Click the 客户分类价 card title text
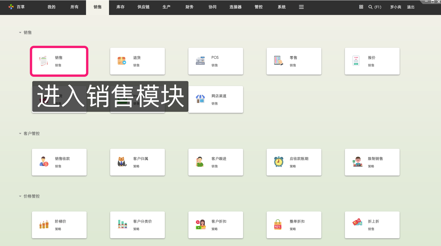The width and height of the screenshot is (441, 246). (142, 221)
